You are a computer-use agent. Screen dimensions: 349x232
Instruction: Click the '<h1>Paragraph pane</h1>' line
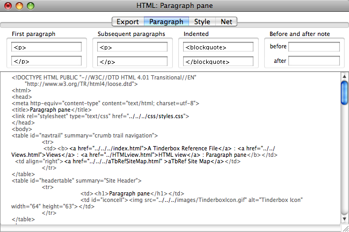pyautogui.click(x=132, y=193)
